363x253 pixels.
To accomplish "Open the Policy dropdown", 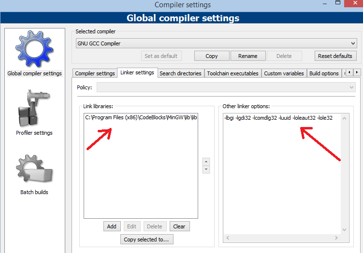I will pyautogui.click(x=226, y=87).
